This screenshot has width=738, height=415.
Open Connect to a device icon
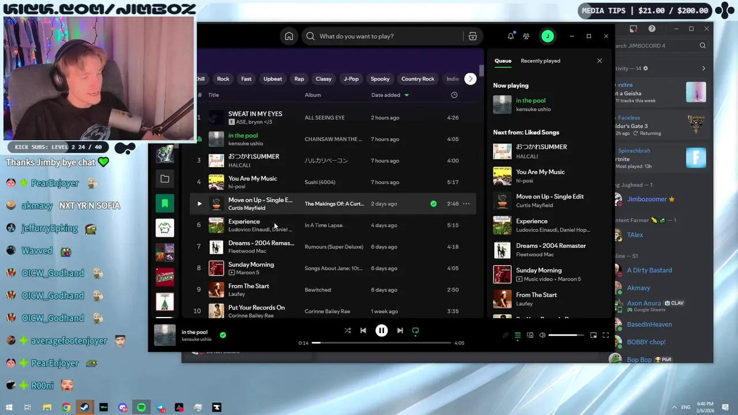click(530, 335)
